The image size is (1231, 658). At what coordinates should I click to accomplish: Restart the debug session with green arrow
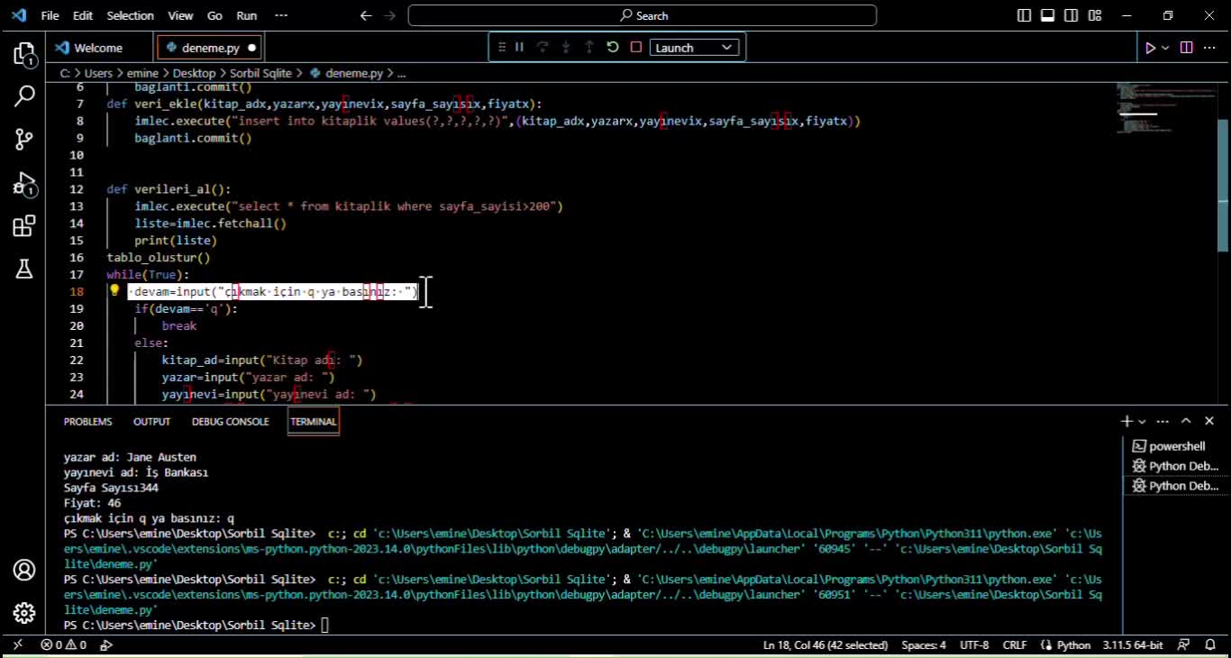pyautogui.click(x=613, y=48)
